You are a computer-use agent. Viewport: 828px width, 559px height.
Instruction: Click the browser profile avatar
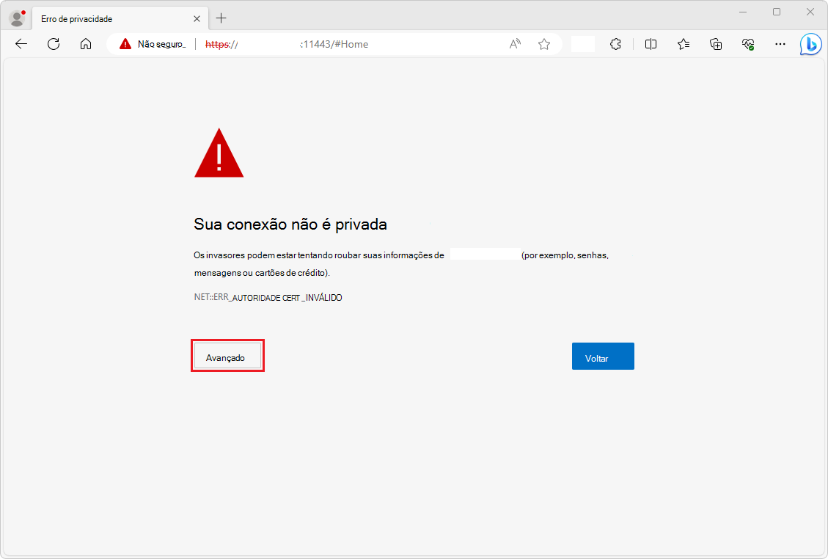tap(16, 17)
